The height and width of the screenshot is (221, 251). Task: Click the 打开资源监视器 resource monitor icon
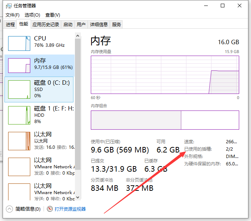coord(50,209)
